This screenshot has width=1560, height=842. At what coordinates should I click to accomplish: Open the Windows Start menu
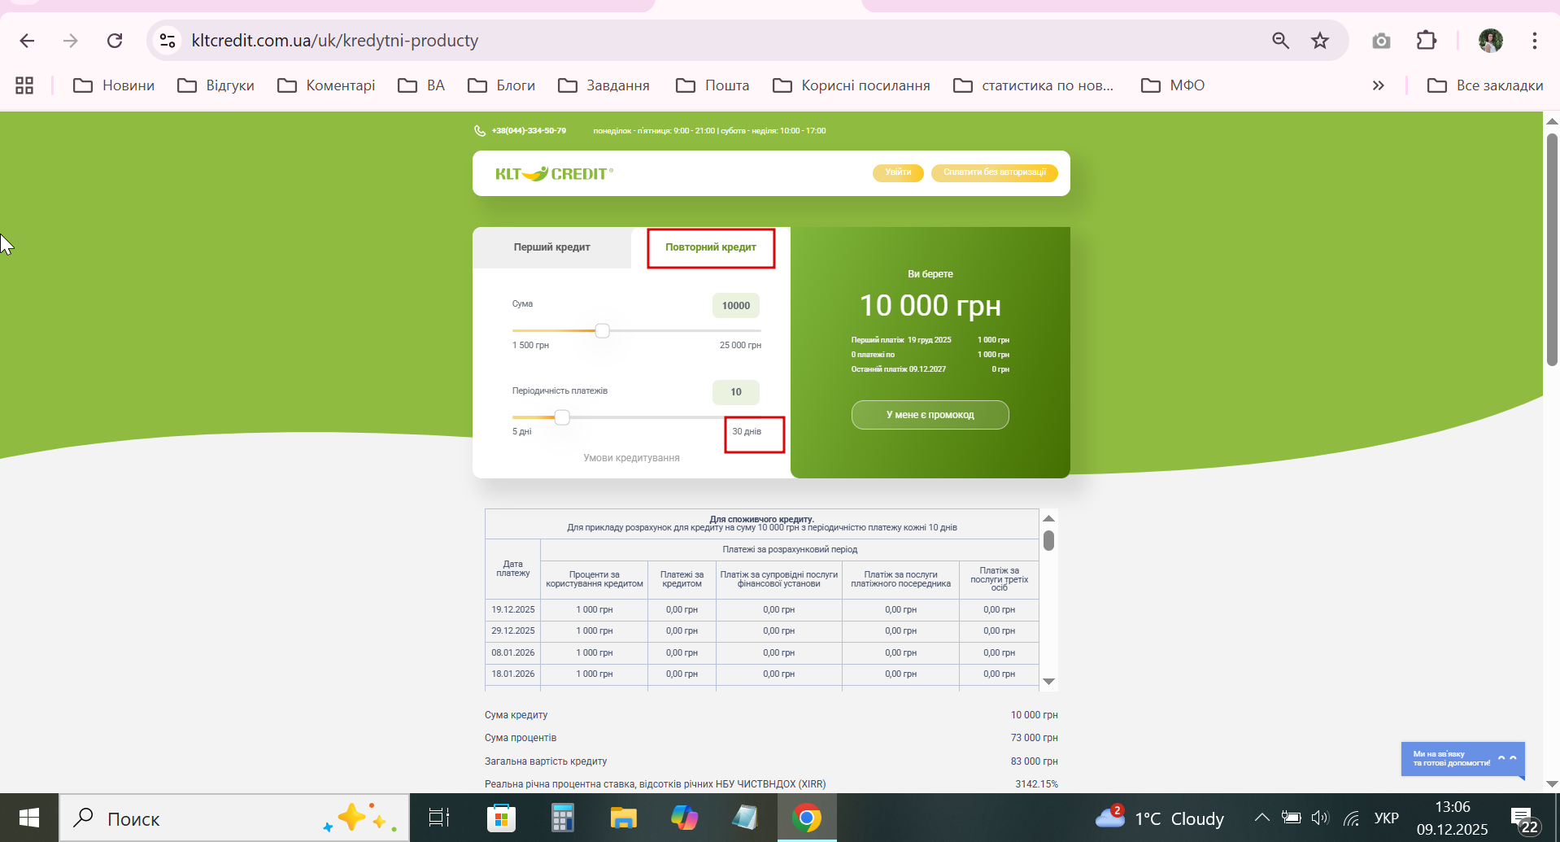29,818
